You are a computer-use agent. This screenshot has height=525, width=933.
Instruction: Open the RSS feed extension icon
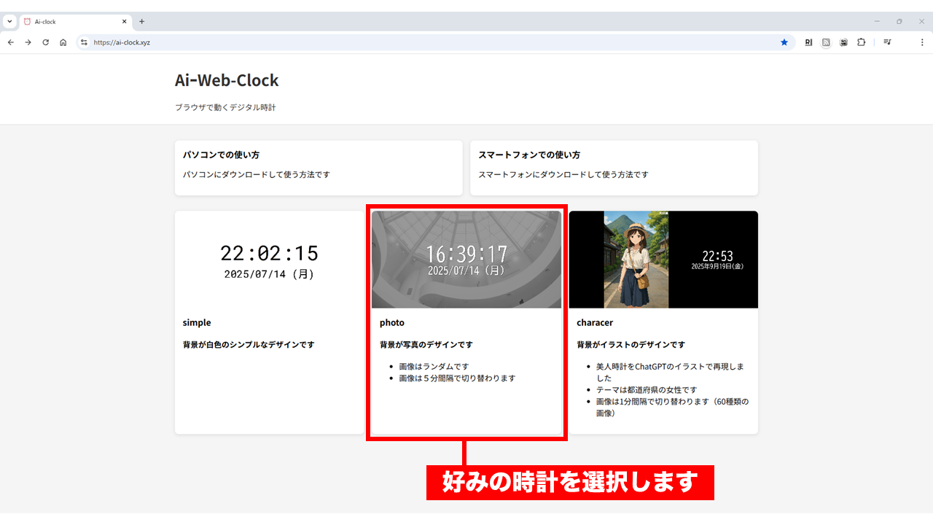click(x=826, y=42)
